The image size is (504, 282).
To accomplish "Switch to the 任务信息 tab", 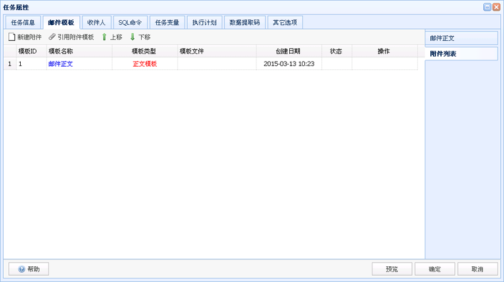I will [23, 22].
